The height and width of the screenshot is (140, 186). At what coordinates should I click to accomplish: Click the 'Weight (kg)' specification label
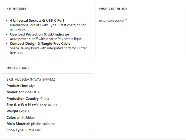pyautogui.click(x=16, y=111)
